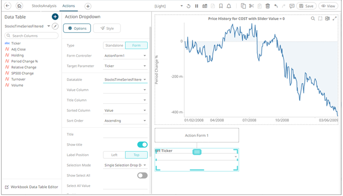Open the Value Column dropdown
This screenshot has height=196, width=343.
125,90
